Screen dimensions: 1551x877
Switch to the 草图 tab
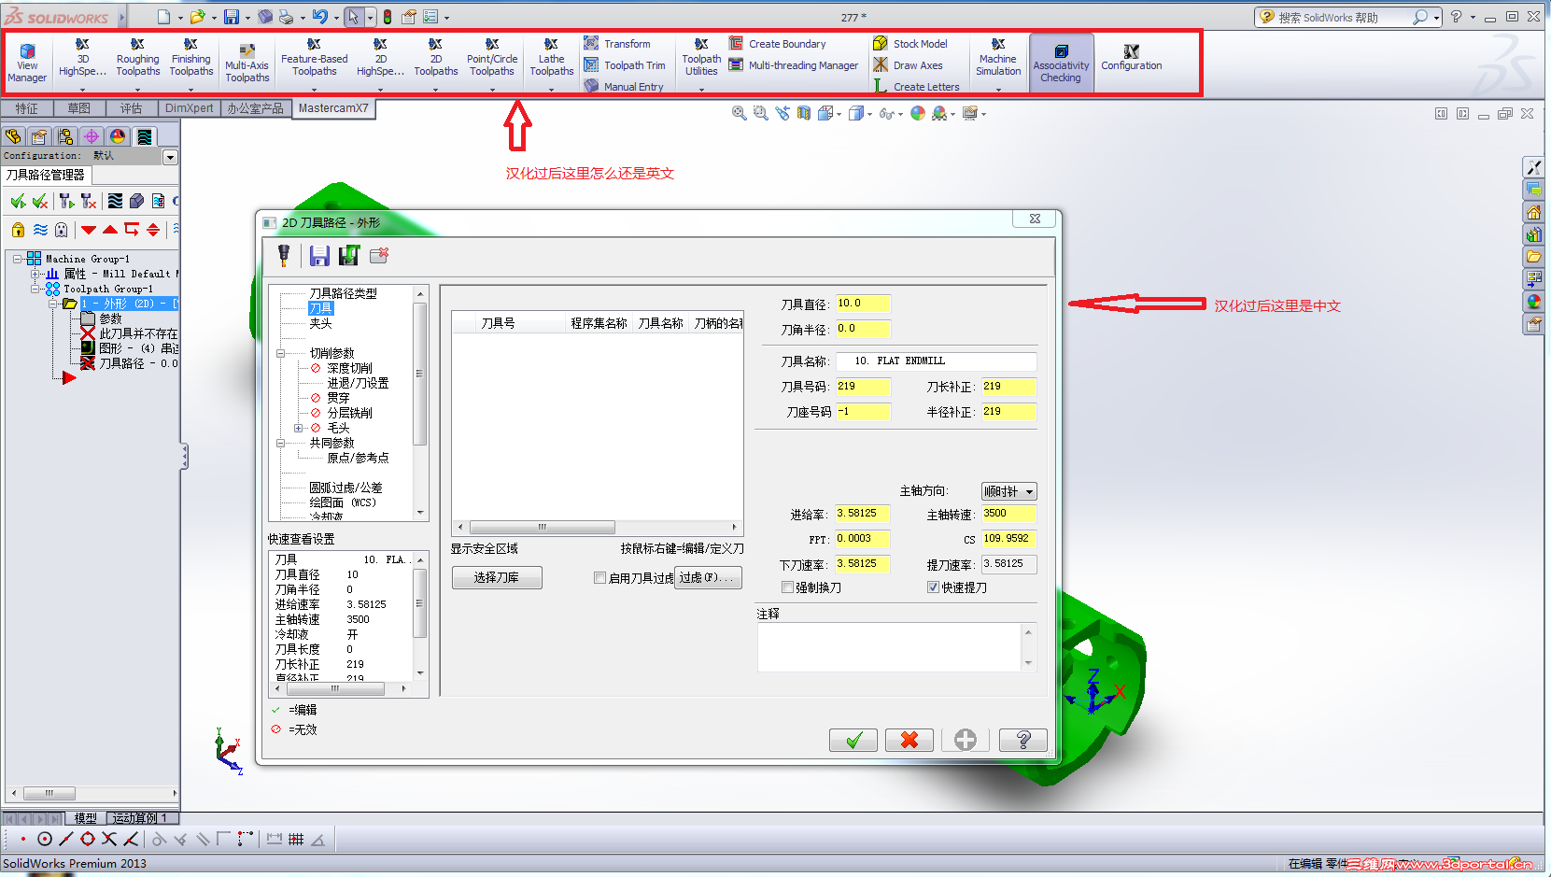click(79, 108)
